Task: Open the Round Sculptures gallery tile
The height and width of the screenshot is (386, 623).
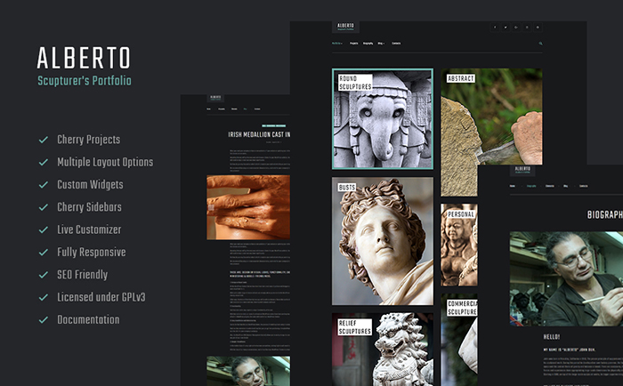Action: click(383, 118)
